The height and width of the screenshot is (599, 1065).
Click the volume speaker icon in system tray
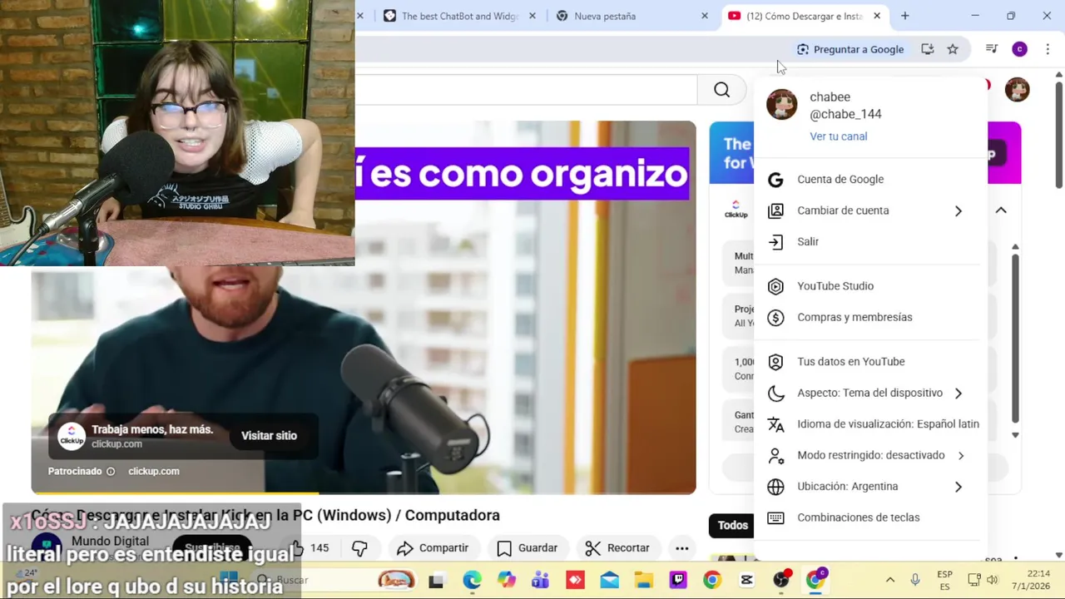coord(992,580)
